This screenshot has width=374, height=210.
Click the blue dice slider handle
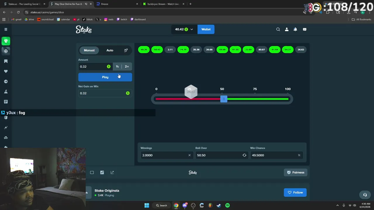[224, 99]
